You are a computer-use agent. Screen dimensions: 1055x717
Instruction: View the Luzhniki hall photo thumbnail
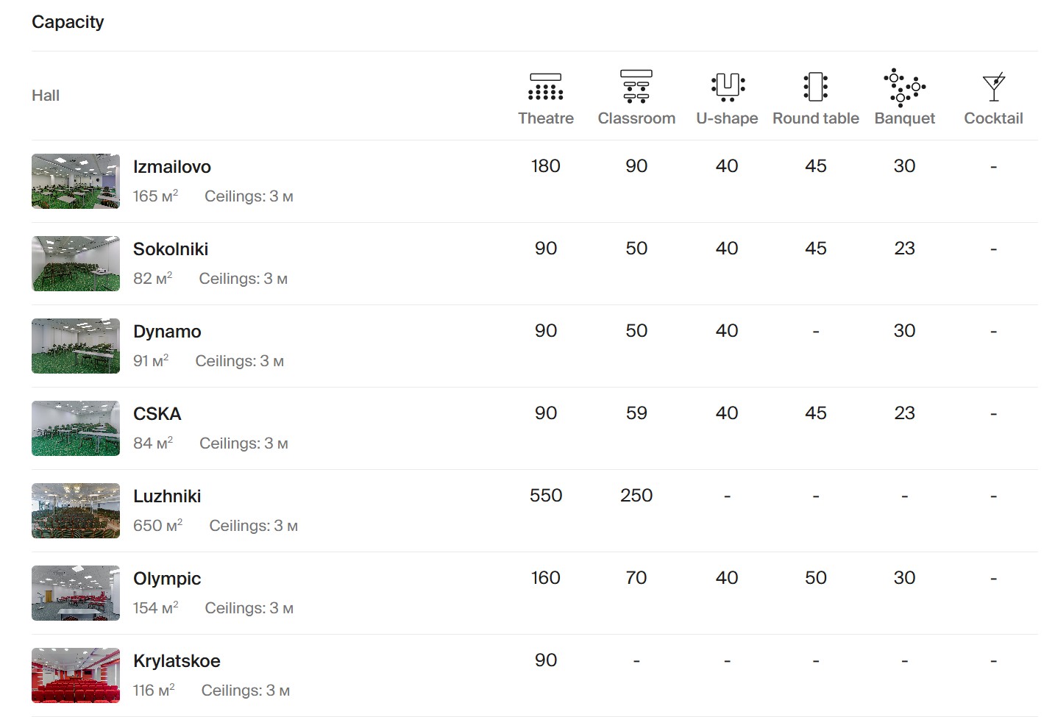pyautogui.click(x=76, y=510)
